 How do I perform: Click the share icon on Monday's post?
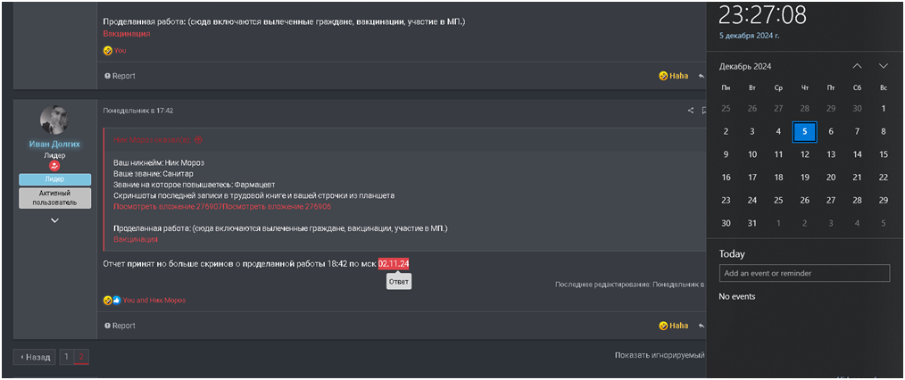(690, 110)
